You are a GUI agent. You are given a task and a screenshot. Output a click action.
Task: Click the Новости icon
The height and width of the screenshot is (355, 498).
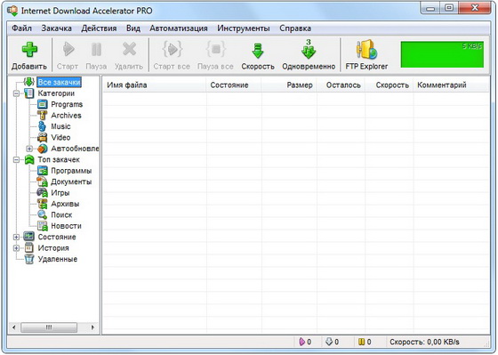point(43,226)
